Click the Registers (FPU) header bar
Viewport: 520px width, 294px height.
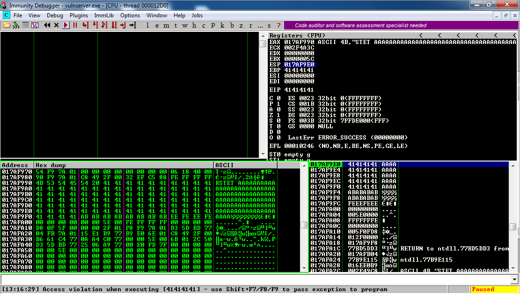(x=393, y=35)
